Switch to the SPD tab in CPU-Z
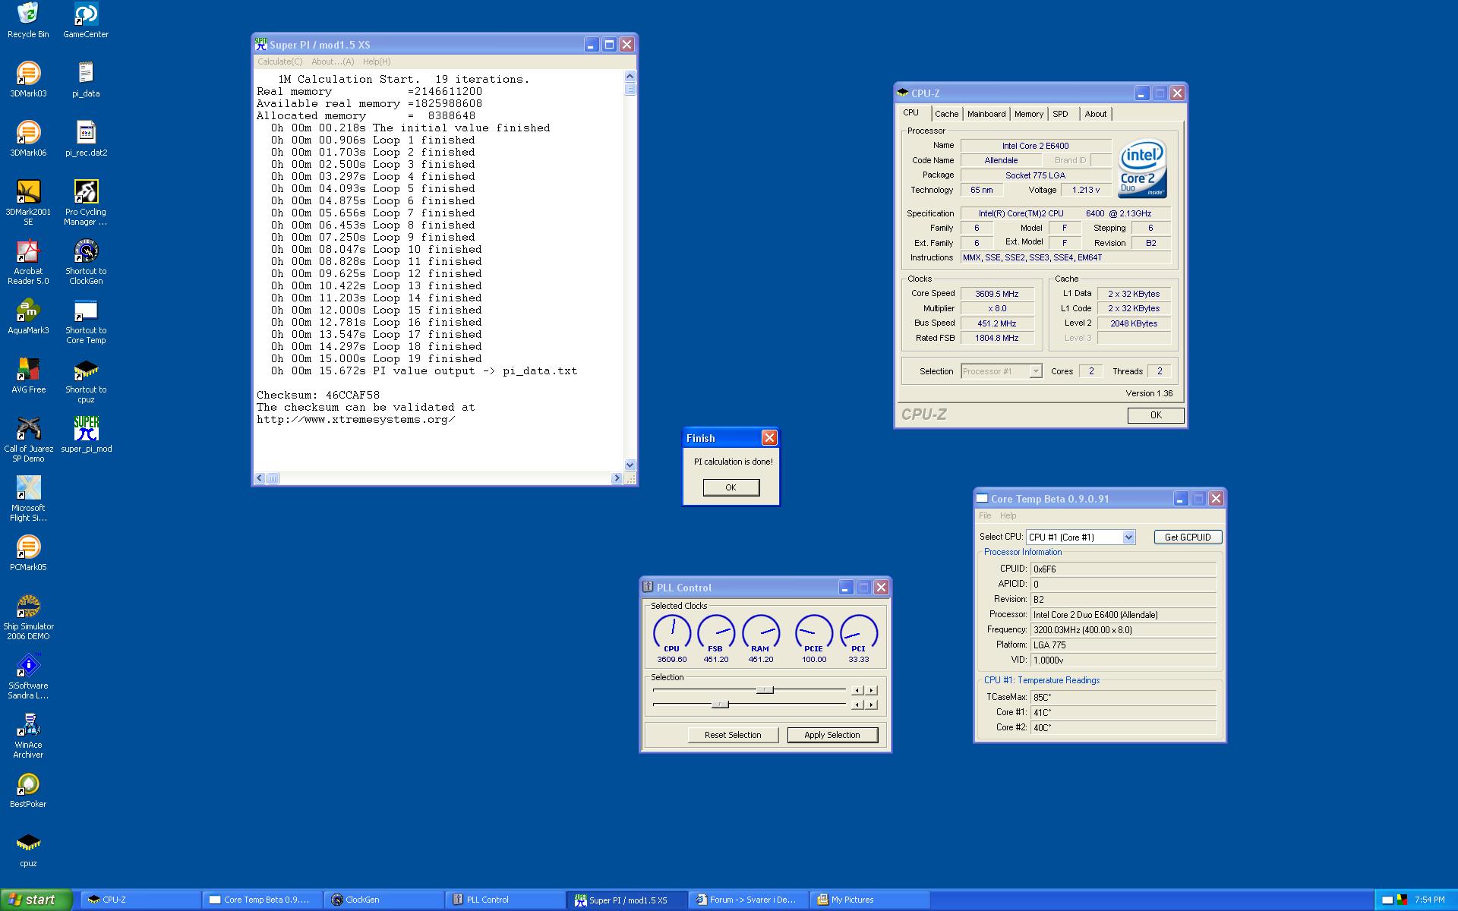This screenshot has height=911, width=1458. click(1061, 114)
